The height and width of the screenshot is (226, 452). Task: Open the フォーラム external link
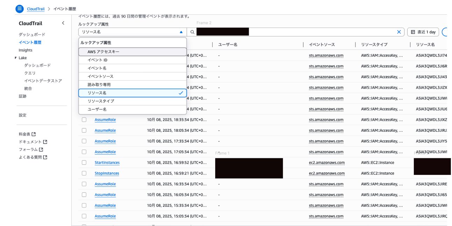coord(31,150)
